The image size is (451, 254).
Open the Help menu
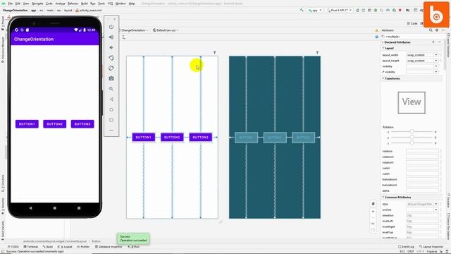pos(132,4)
